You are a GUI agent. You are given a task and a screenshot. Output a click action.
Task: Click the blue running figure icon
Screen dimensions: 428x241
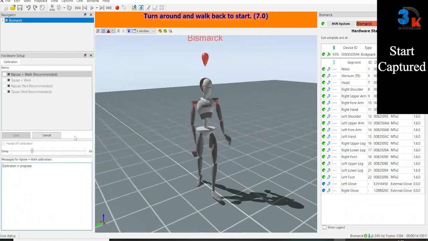coord(141,8)
